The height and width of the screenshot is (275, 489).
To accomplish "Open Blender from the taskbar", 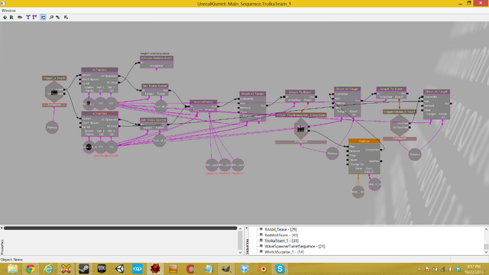I will coord(262,269).
